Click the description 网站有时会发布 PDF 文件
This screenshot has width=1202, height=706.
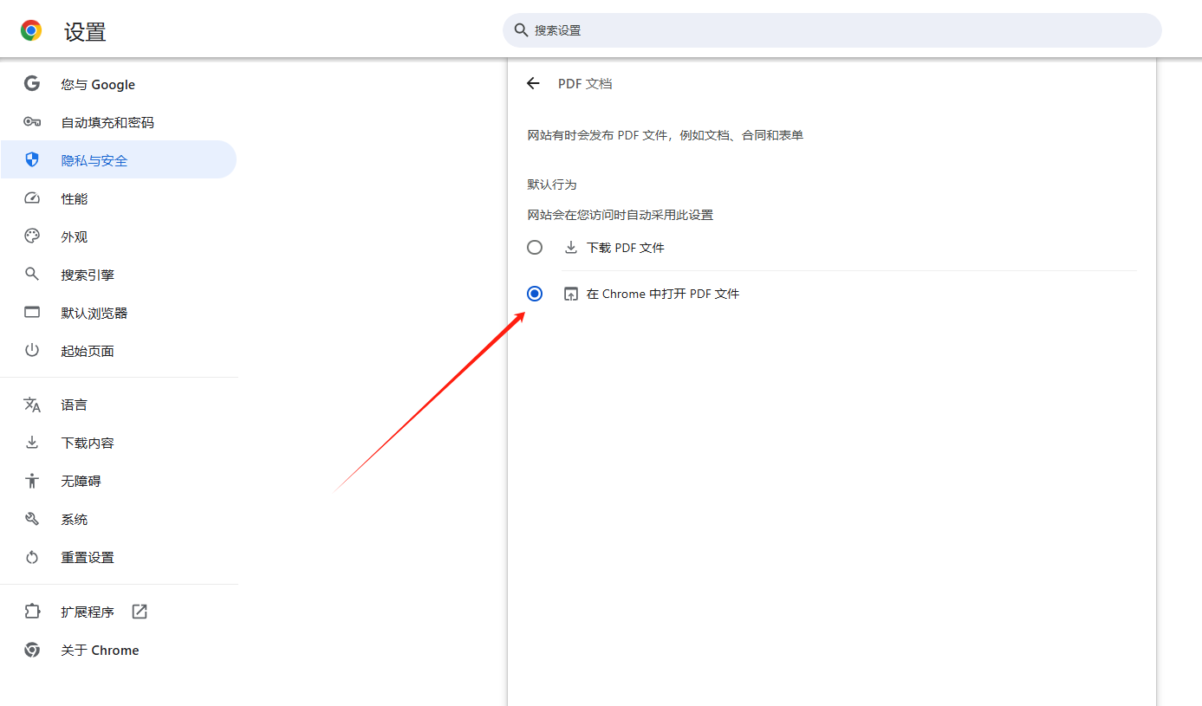666,135
